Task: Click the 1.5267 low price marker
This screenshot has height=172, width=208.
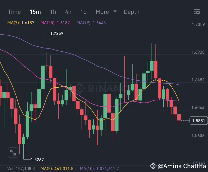Action: click(37, 159)
